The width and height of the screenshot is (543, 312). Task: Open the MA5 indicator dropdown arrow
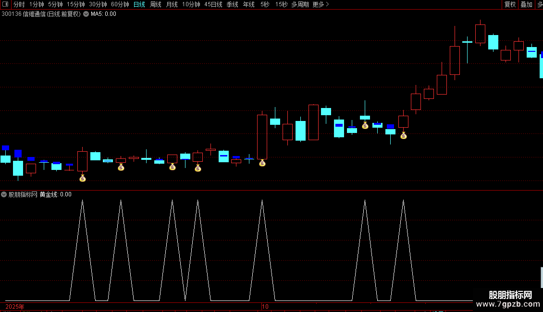[86, 14]
